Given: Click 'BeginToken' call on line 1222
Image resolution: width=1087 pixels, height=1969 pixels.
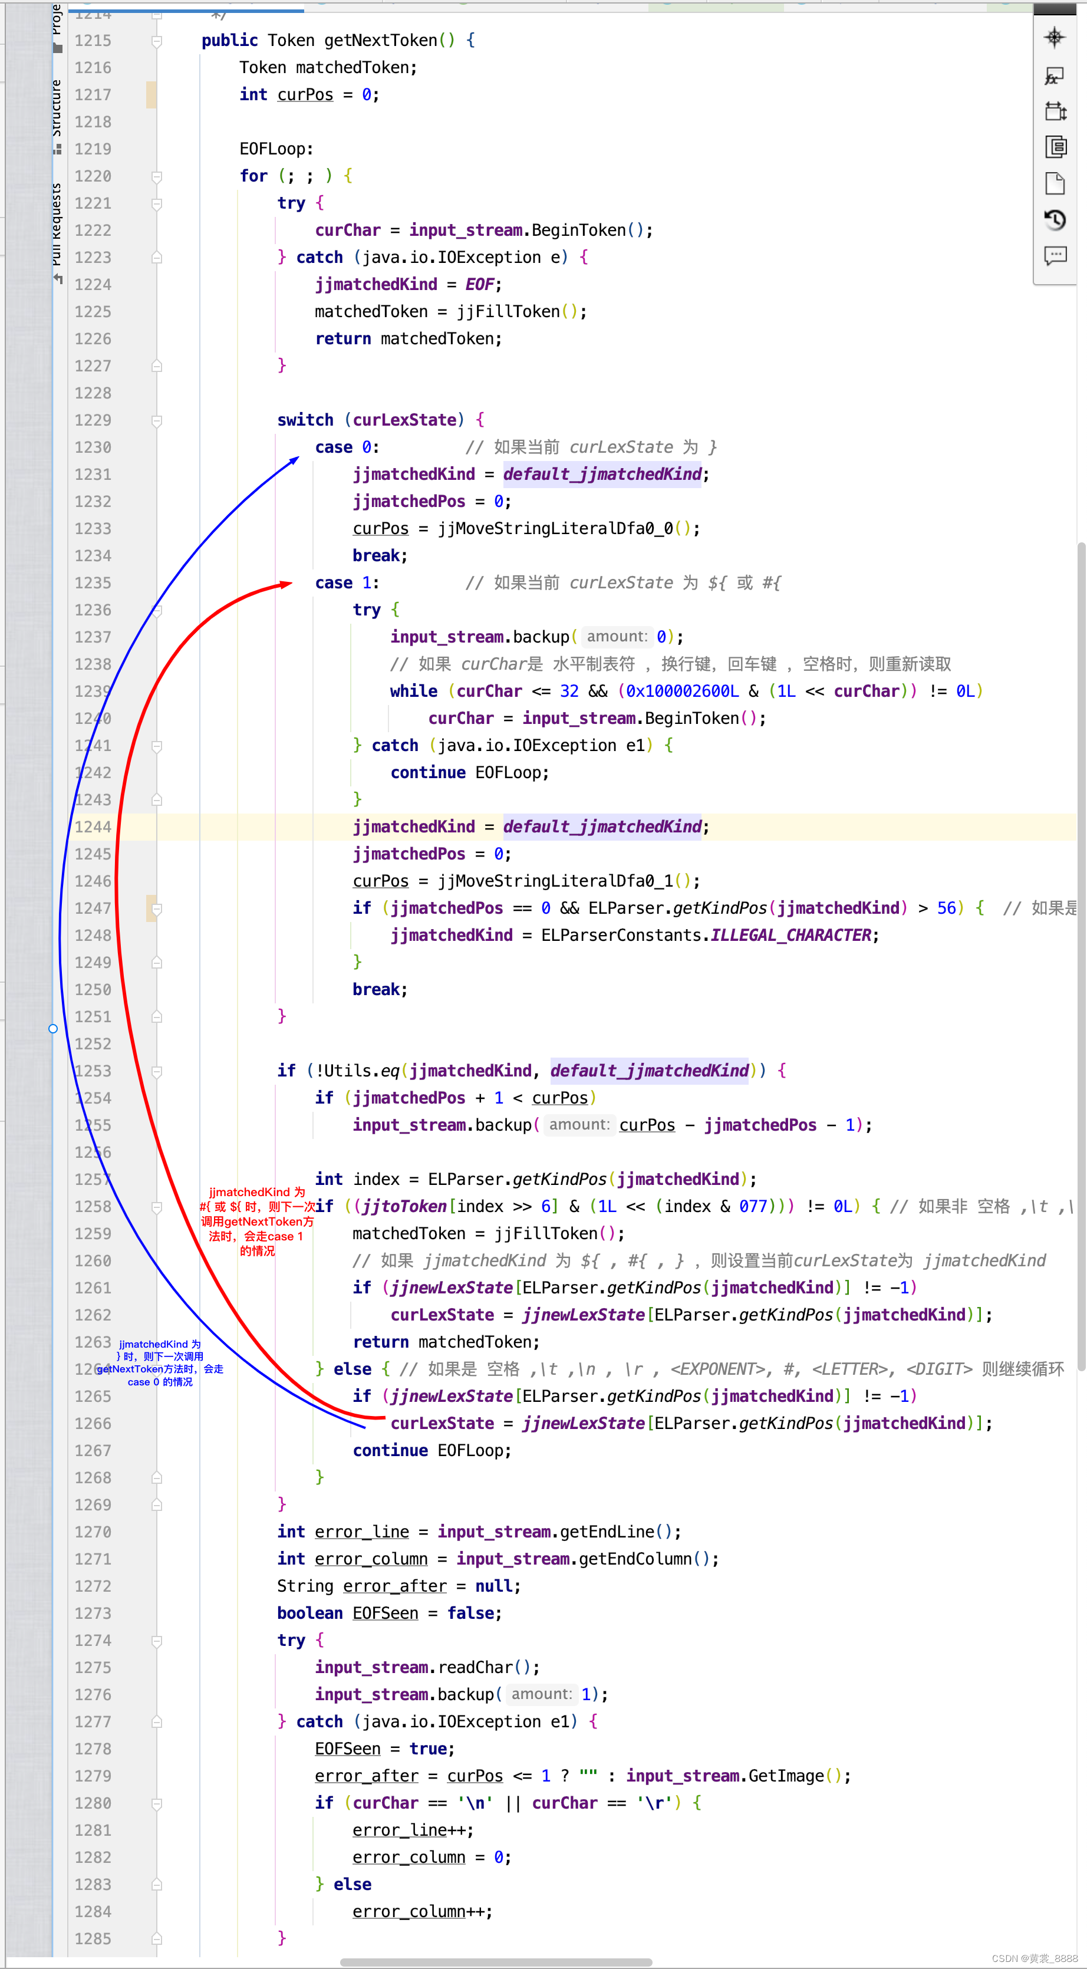Looking at the screenshot, I should coord(579,230).
